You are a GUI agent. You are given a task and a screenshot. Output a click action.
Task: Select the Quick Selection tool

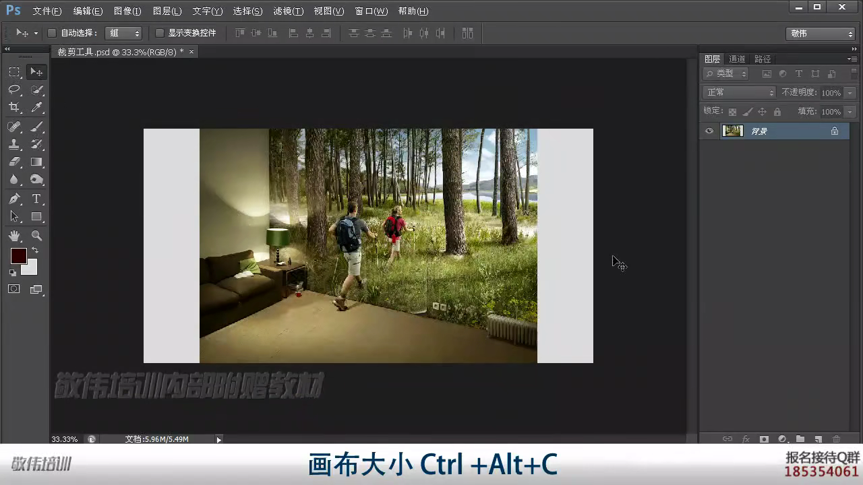coord(36,90)
